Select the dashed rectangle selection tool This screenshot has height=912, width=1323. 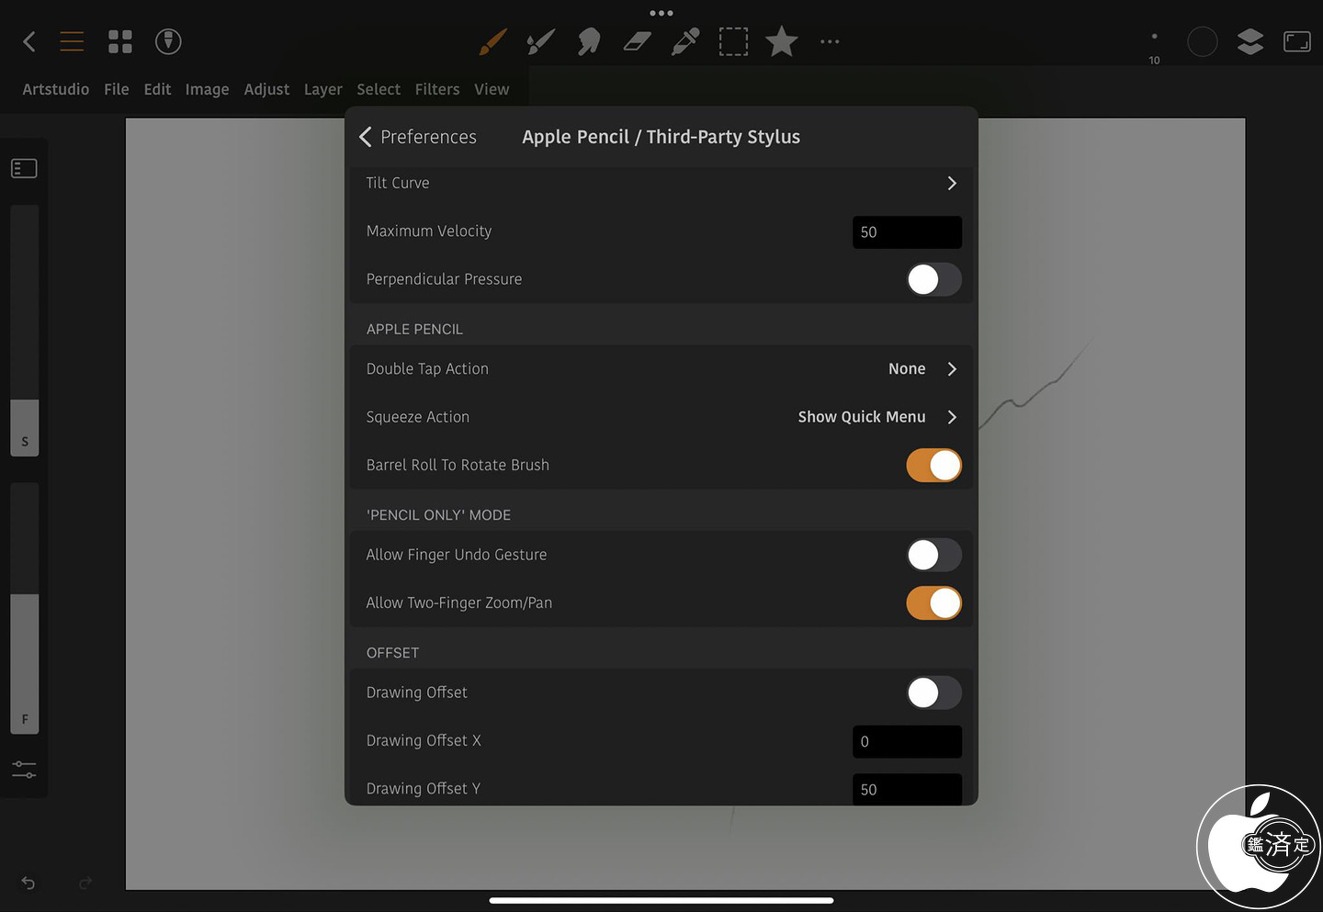(733, 41)
